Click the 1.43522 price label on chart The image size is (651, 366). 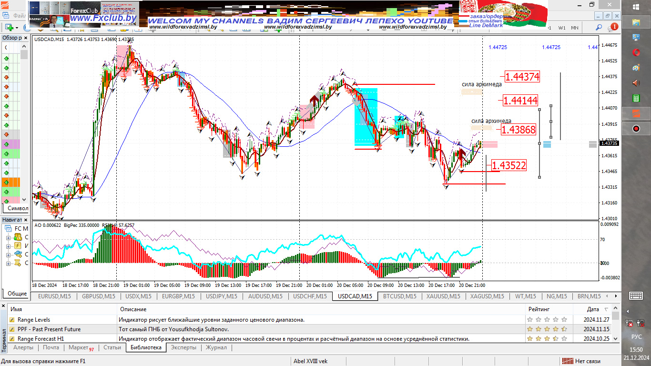[x=509, y=165]
